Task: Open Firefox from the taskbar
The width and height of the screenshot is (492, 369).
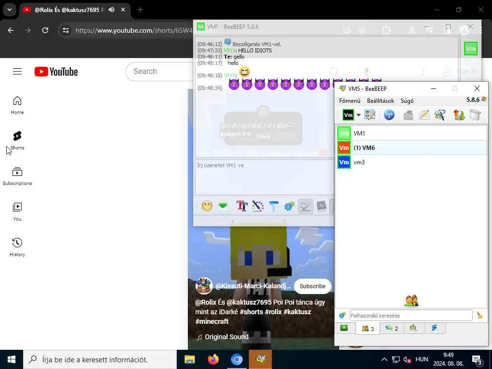Action: tap(213, 359)
